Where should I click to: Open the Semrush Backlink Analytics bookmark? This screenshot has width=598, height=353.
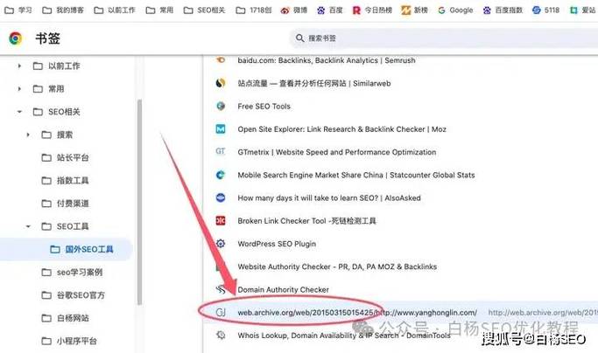click(x=327, y=60)
